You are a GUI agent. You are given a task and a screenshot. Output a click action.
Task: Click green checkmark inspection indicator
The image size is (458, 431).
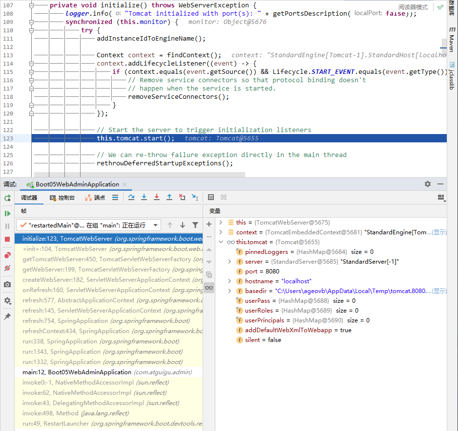tap(440, 7)
